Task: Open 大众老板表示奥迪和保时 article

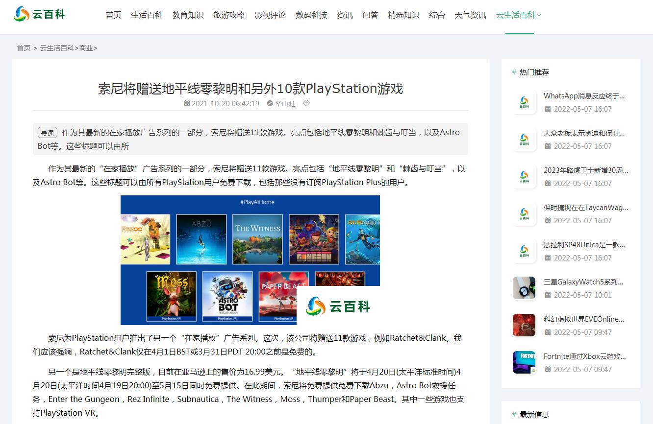Action: click(584, 133)
